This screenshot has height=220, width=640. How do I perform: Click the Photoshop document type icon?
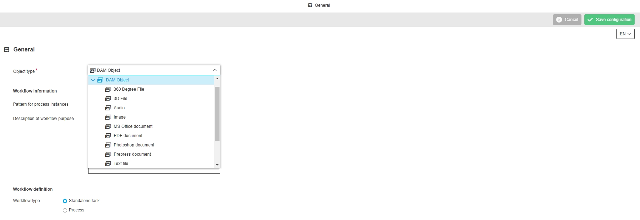click(x=108, y=145)
